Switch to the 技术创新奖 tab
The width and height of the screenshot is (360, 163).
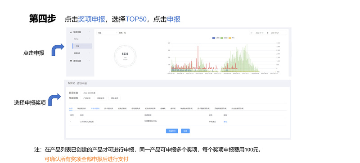pos(108,108)
